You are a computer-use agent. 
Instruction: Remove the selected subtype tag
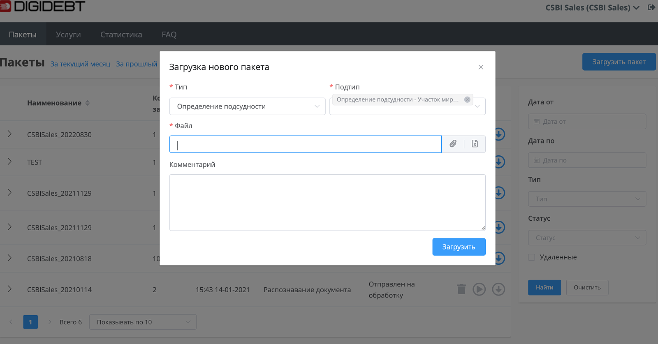(x=467, y=99)
